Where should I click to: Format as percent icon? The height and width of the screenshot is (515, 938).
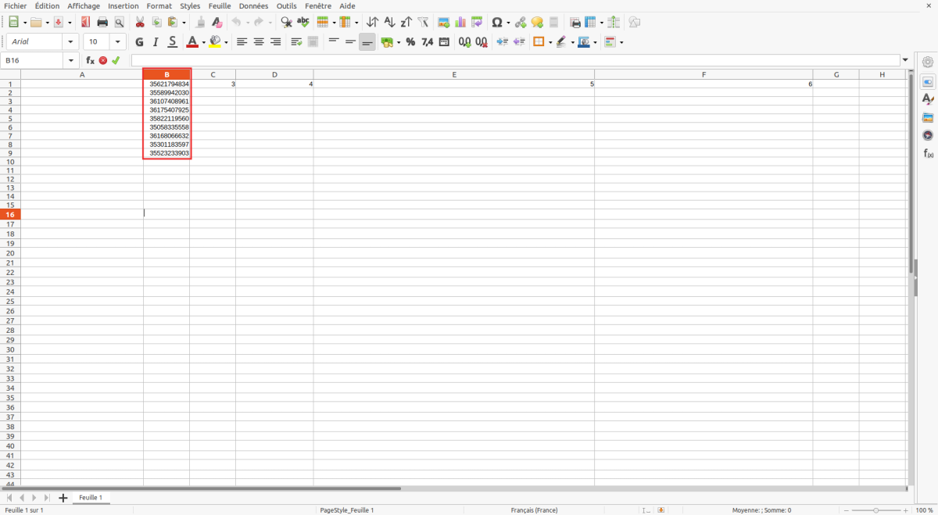410,42
